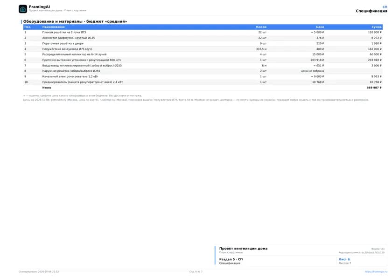Click the sum '162 000 ₽'
The height and width of the screenshot is (277, 392).
tap(375, 49)
